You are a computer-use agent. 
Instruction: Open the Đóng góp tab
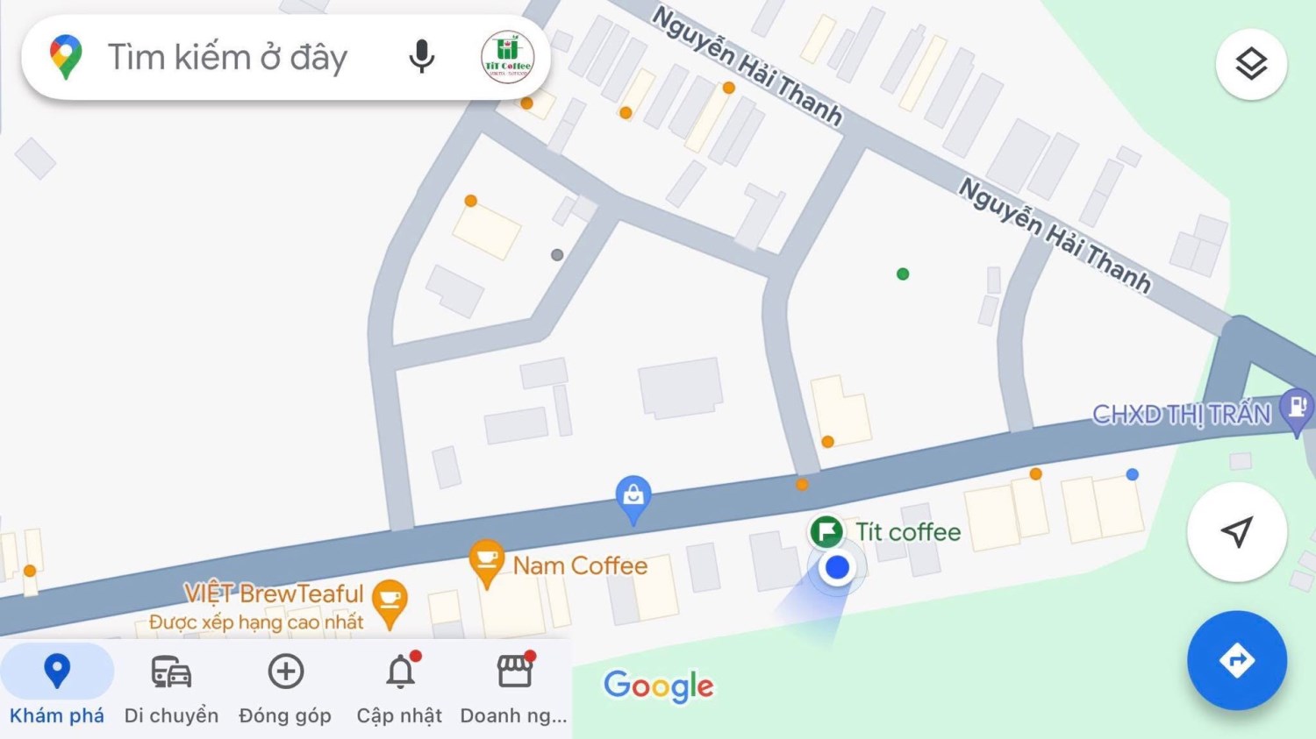285,690
